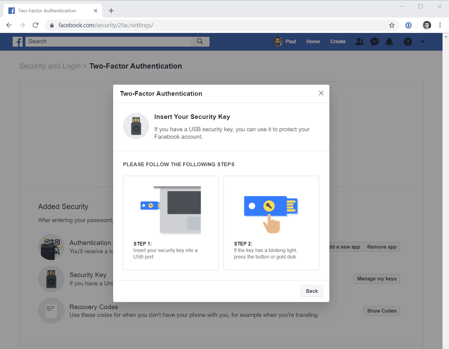Go to Home in Facebook navbar
Viewport: 449px width, 349px height.
pyautogui.click(x=313, y=42)
